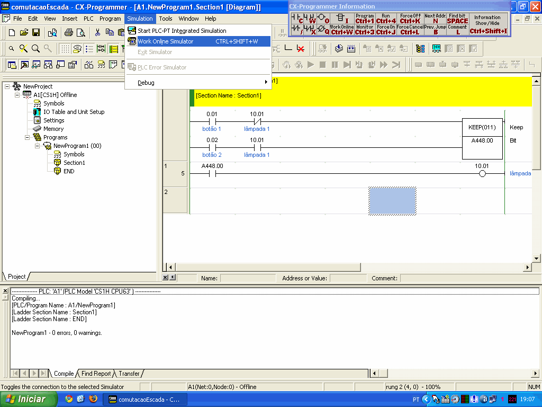Copy selection using copy toolbar icon

coord(110,32)
